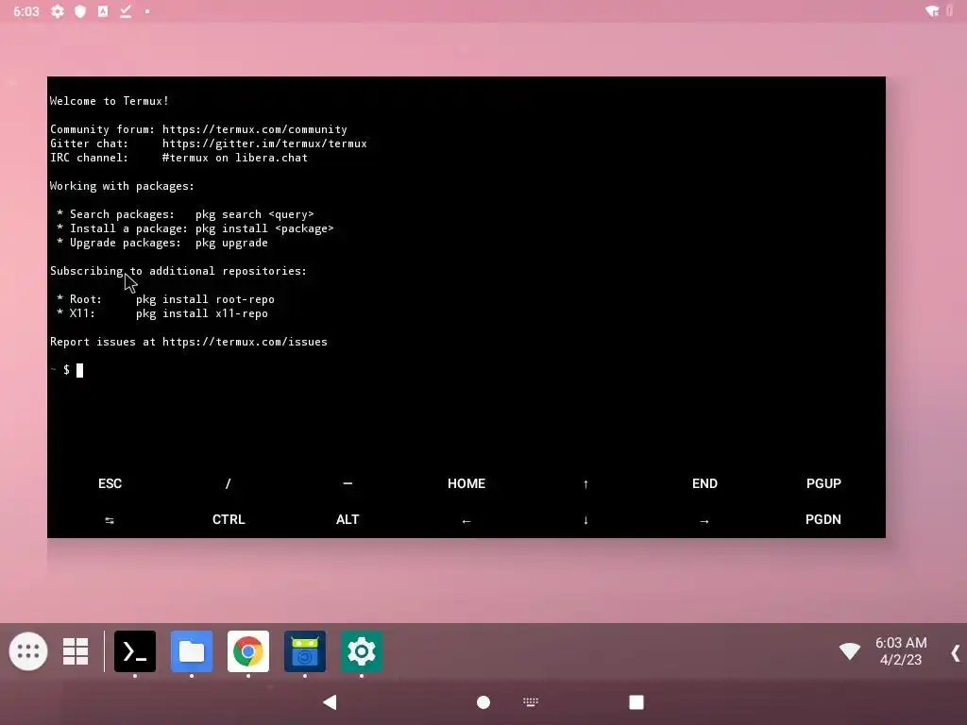
Task: Tap the keyboard switcher icon in nav bar
Action: point(531,702)
